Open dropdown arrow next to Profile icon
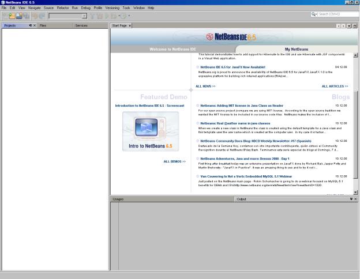The width and height of the screenshot is (360, 279). [x=129, y=16]
